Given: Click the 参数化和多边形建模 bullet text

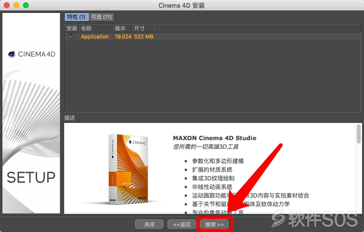Looking at the screenshot, I should (x=218, y=161).
